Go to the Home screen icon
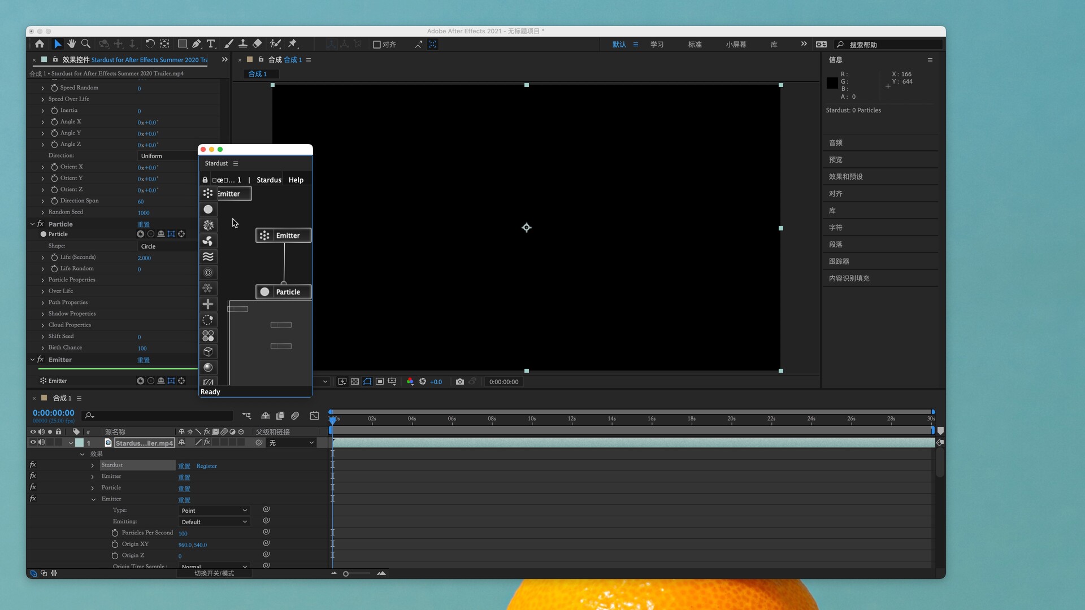 [x=40, y=44]
